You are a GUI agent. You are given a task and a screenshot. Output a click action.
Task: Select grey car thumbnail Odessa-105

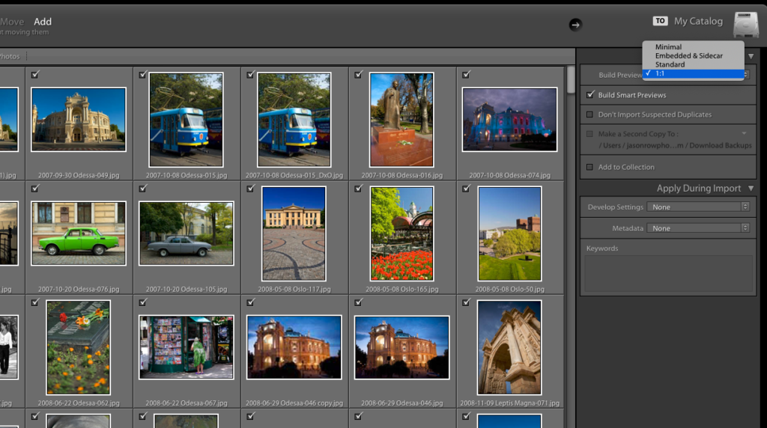click(186, 233)
